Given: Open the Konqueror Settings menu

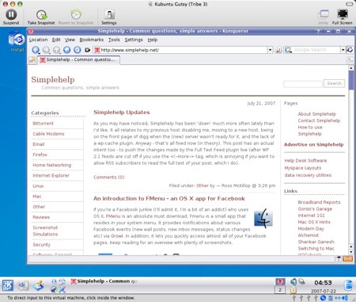Looking at the screenshot, I should coord(134,40).
